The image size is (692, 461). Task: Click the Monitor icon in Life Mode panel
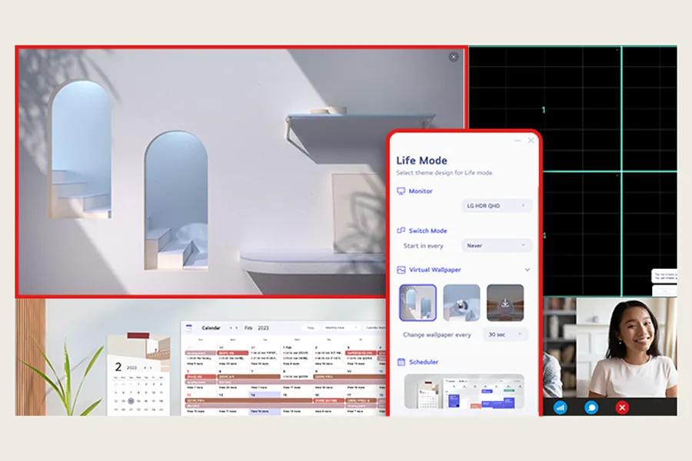pyautogui.click(x=401, y=190)
